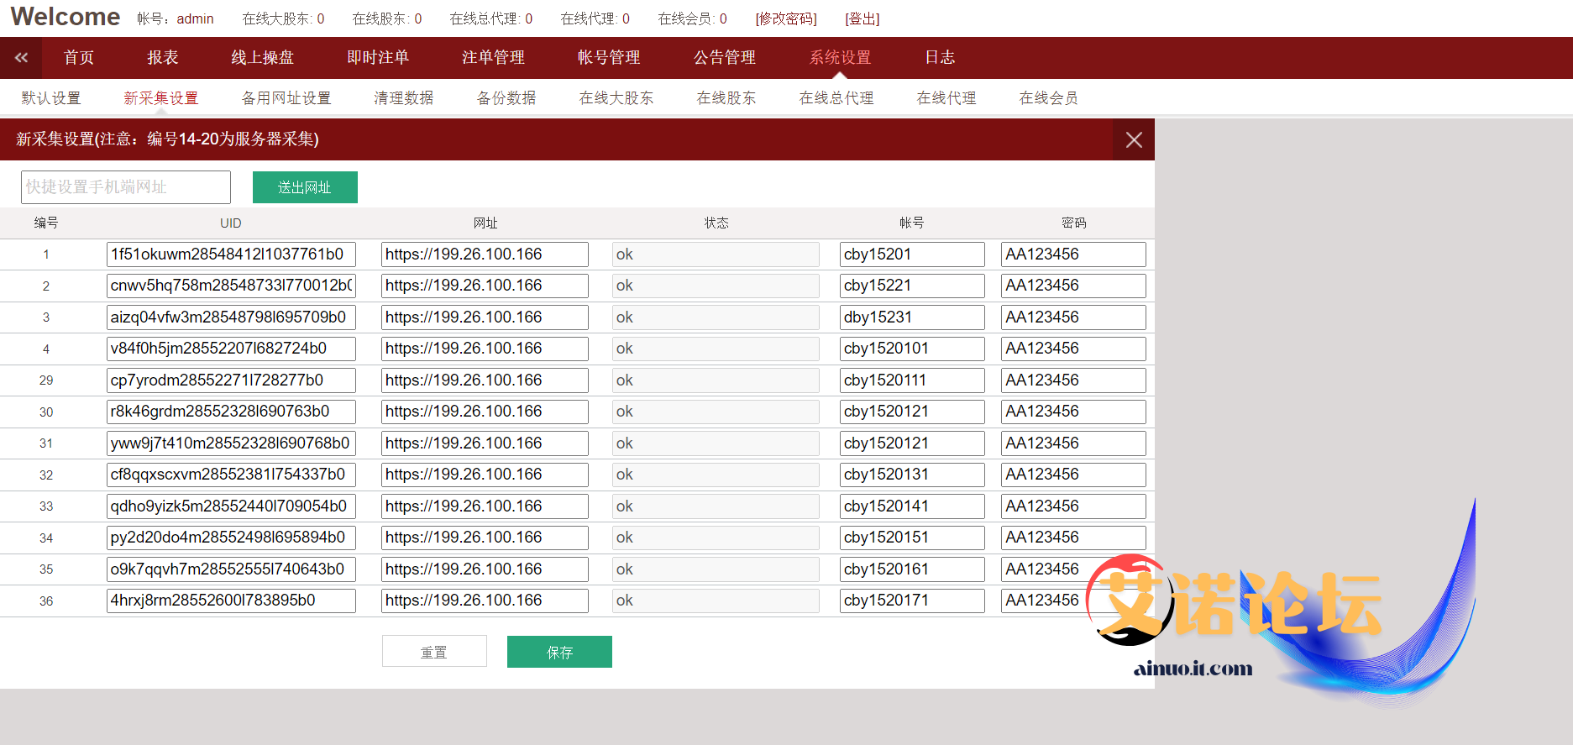
Task: Edit account field cby1520161
Action: [912, 569]
